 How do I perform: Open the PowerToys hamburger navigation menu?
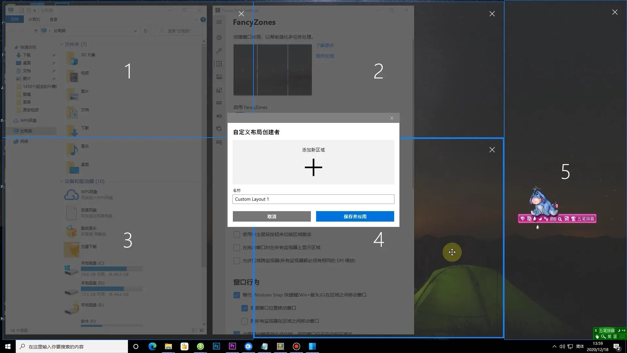click(219, 22)
